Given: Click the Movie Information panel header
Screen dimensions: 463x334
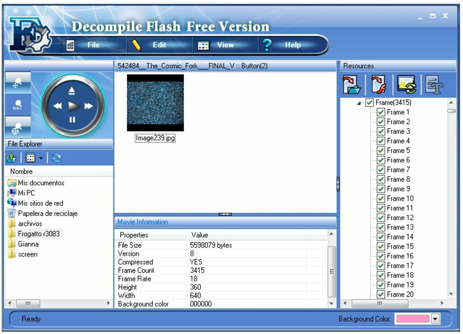Looking at the screenshot, I should (225, 222).
